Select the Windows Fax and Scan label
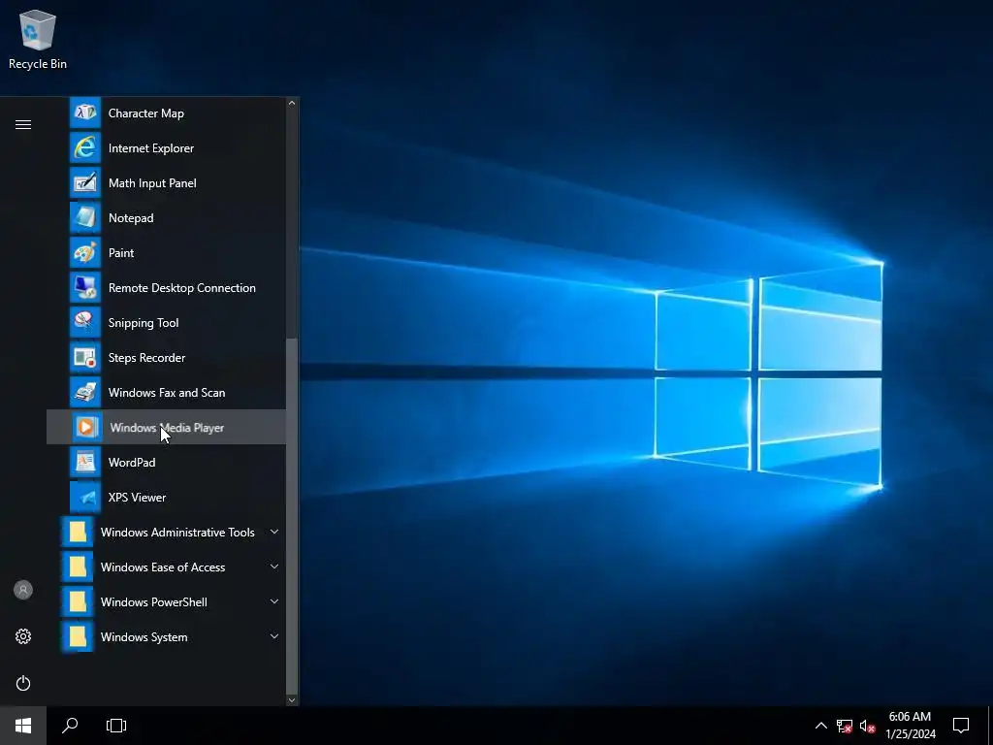This screenshot has height=745, width=993. [167, 393]
